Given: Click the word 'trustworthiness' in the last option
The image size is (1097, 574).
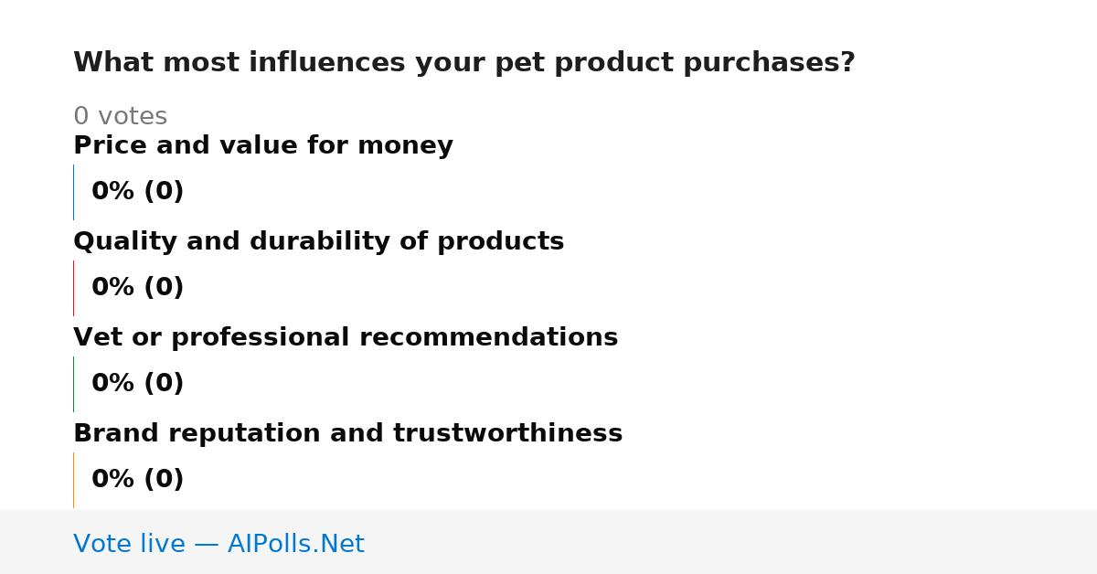Looking at the screenshot, I should point(507,434).
